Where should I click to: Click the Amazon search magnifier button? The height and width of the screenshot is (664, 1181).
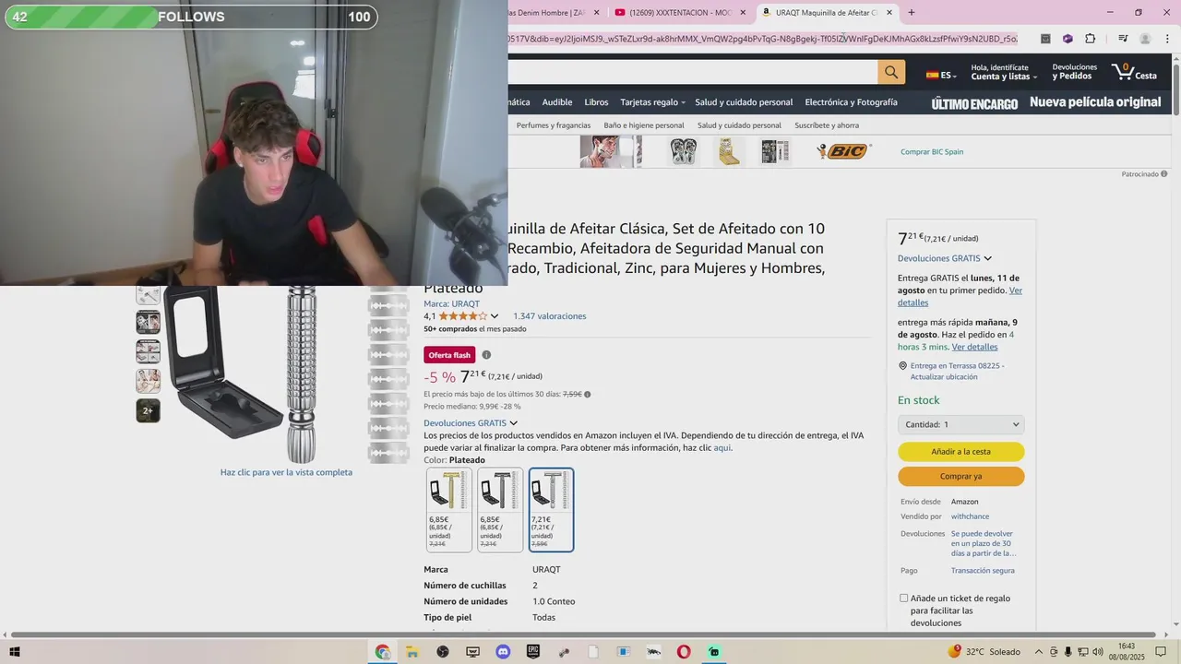click(890, 72)
